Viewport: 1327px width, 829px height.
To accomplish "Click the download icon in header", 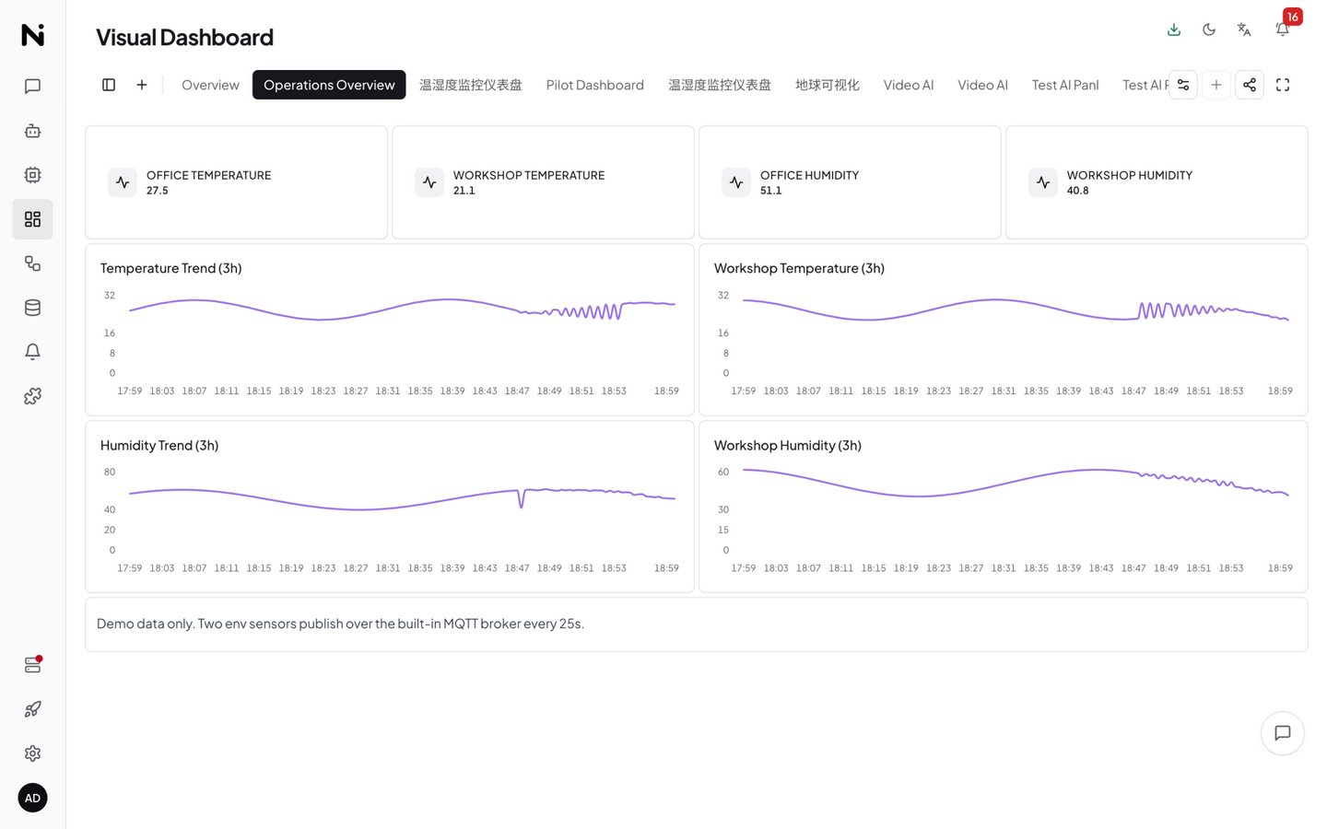I will (x=1174, y=29).
